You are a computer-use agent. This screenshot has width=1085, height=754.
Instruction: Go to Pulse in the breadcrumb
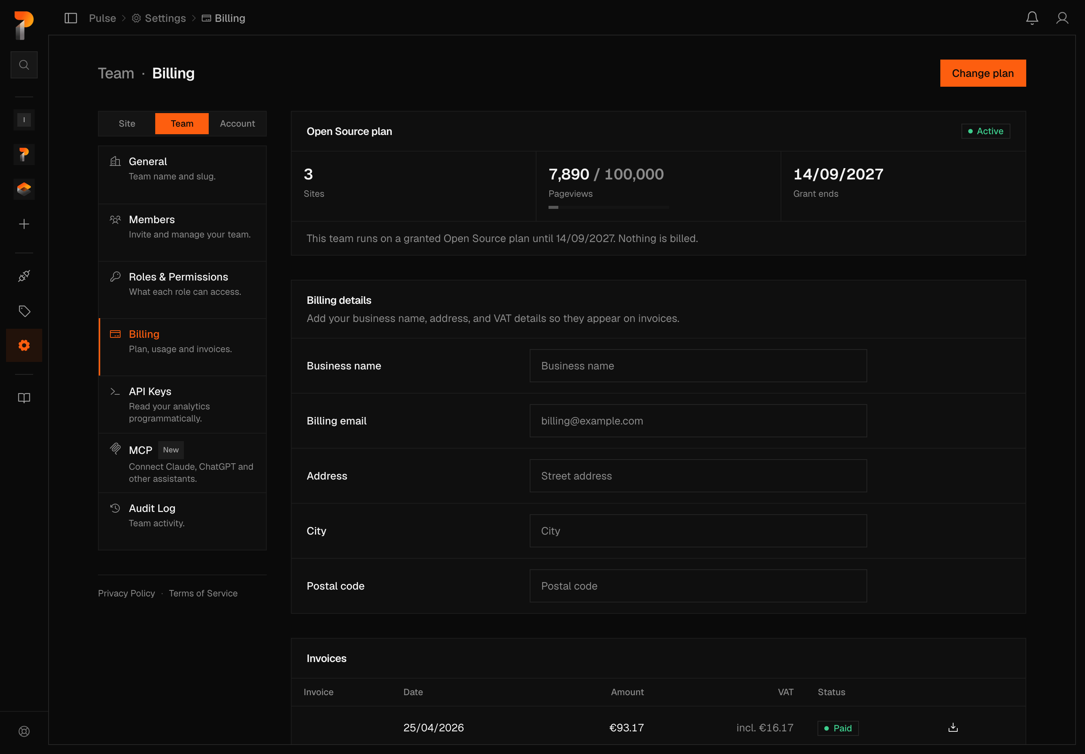pyautogui.click(x=102, y=18)
